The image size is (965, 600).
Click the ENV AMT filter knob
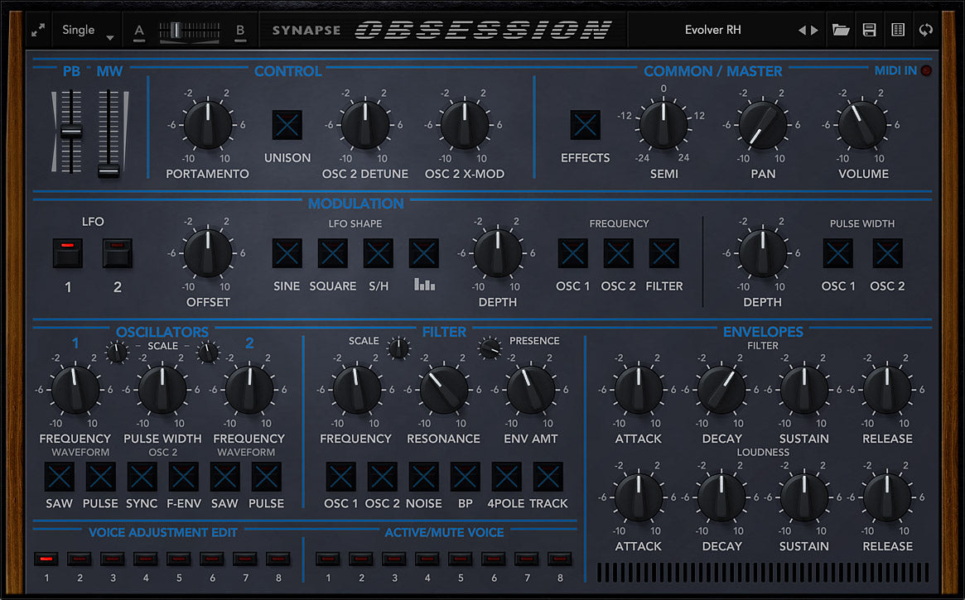click(x=530, y=390)
